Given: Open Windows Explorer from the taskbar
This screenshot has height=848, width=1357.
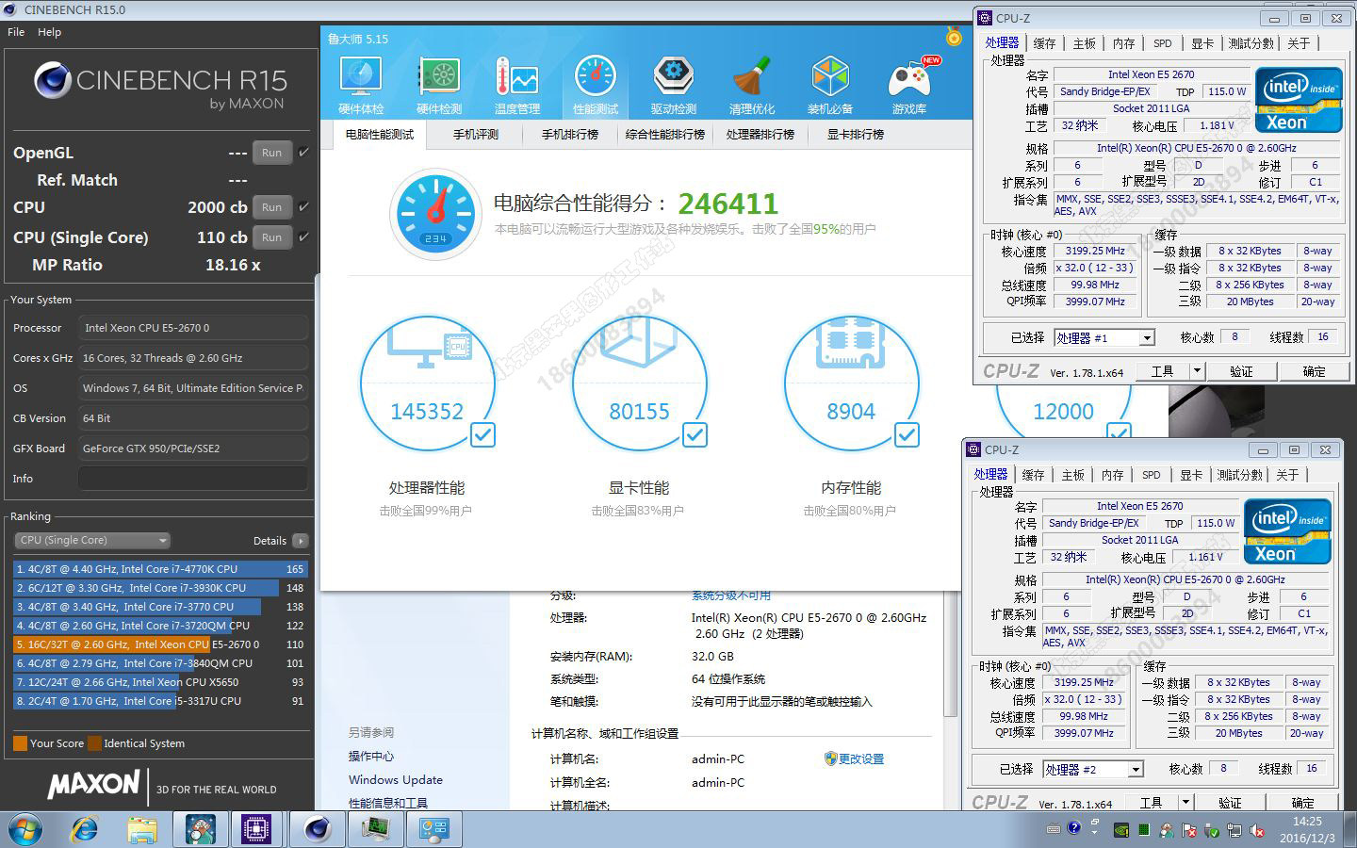Looking at the screenshot, I should pyautogui.click(x=142, y=829).
